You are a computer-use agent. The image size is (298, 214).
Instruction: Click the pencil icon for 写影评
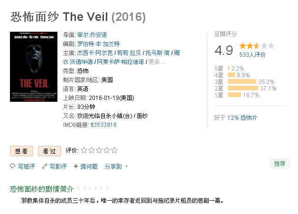coord(45,166)
